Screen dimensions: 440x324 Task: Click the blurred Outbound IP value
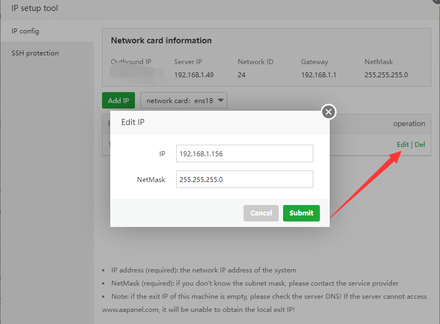pyautogui.click(x=137, y=74)
